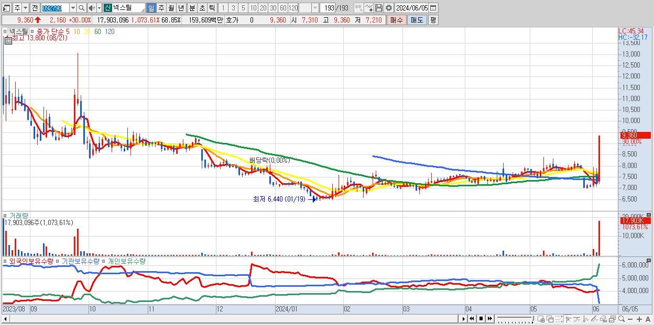Image resolution: width=654 pixels, height=325 pixels.
Task: Open the calendar date picker icon
Action: [x=433, y=8]
